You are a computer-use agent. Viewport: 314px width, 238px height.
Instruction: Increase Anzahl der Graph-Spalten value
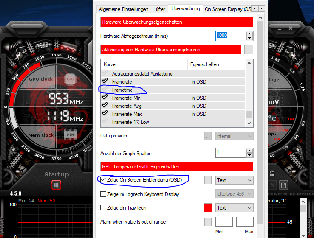pyautogui.click(x=249, y=151)
